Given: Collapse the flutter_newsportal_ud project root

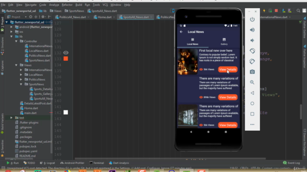Looking at the screenshot, I should click(7, 22).
